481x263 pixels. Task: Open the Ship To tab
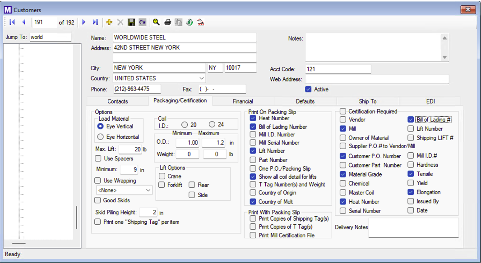pos(367,101)
